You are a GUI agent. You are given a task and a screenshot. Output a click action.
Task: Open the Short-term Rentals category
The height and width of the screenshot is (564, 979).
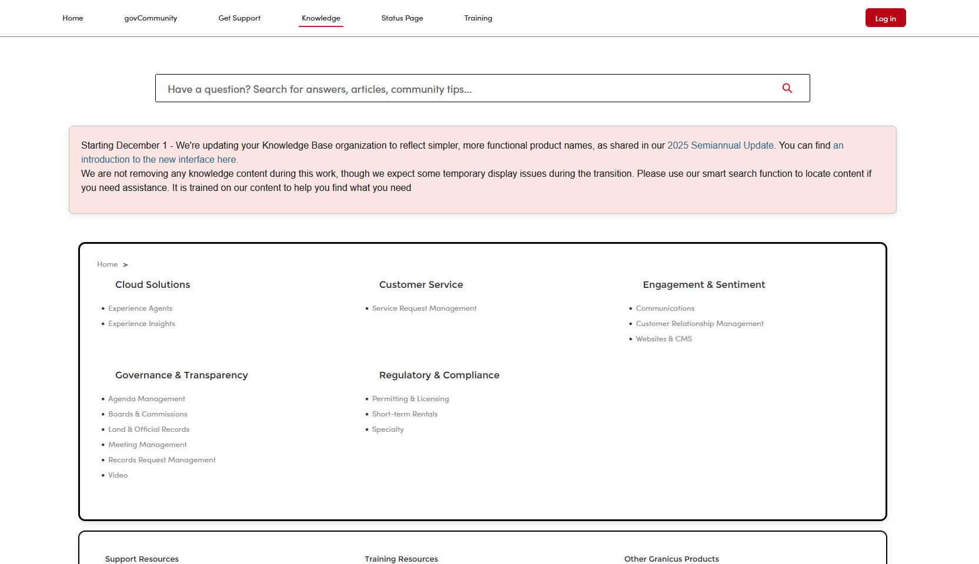point(405,414)
